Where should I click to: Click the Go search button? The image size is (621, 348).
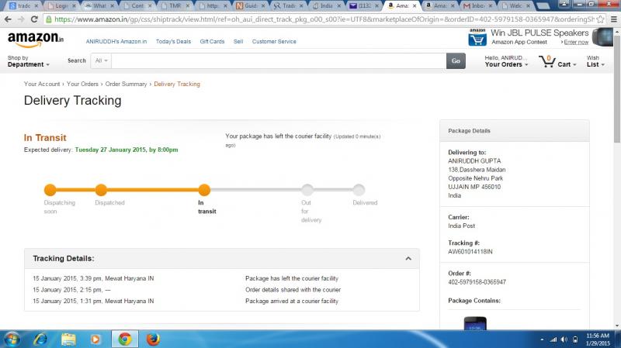tap(456, 61)
